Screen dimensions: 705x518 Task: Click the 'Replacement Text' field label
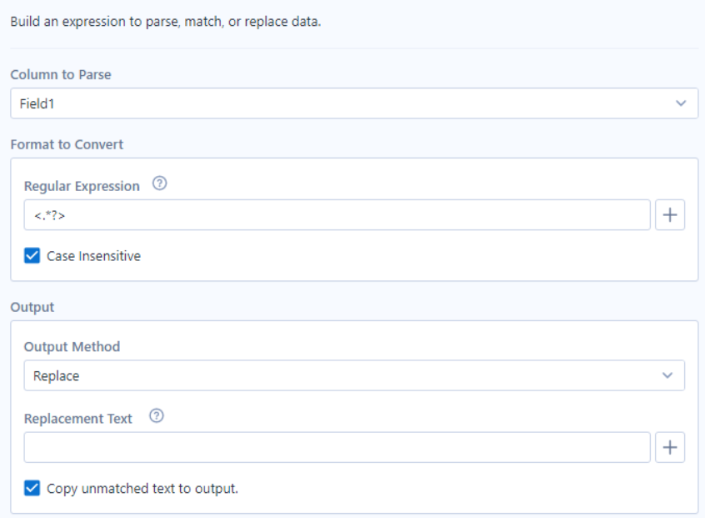[78, 419]
